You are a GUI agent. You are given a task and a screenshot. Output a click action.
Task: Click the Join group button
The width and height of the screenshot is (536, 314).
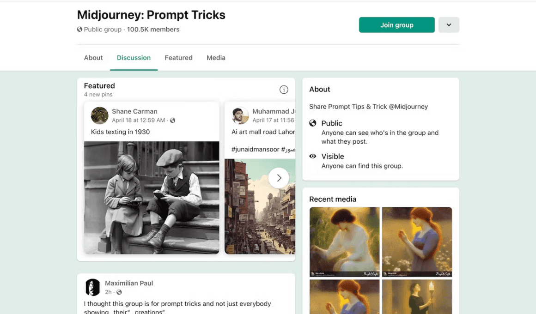pyautogui.click(x=397, y=25)
